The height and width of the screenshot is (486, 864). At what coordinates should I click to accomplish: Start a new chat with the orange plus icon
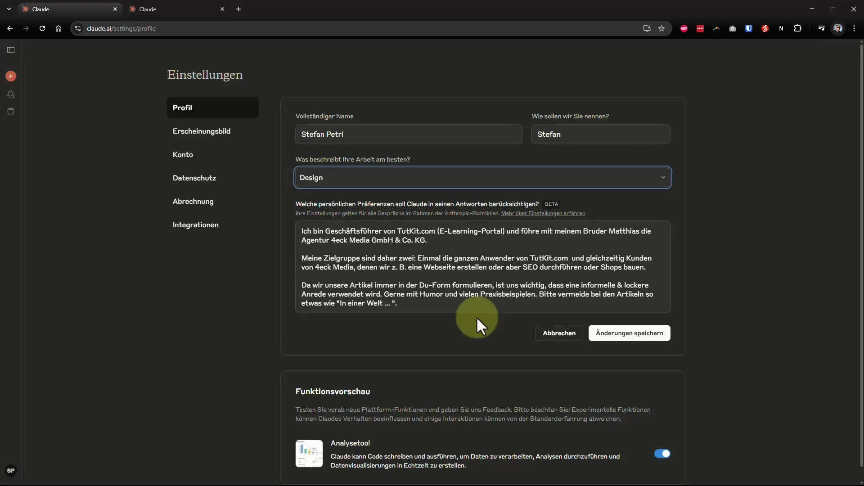coord(11,76)
